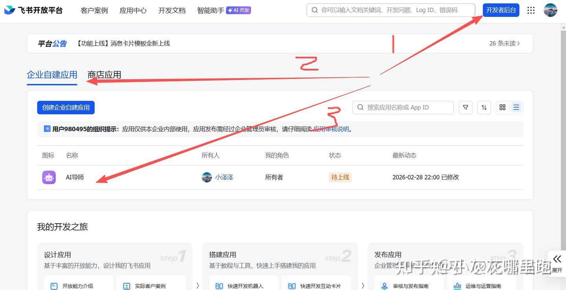Open the nine-dot app launcher icon
This screenshot has width=566, height=290.
tap(531, 10)
